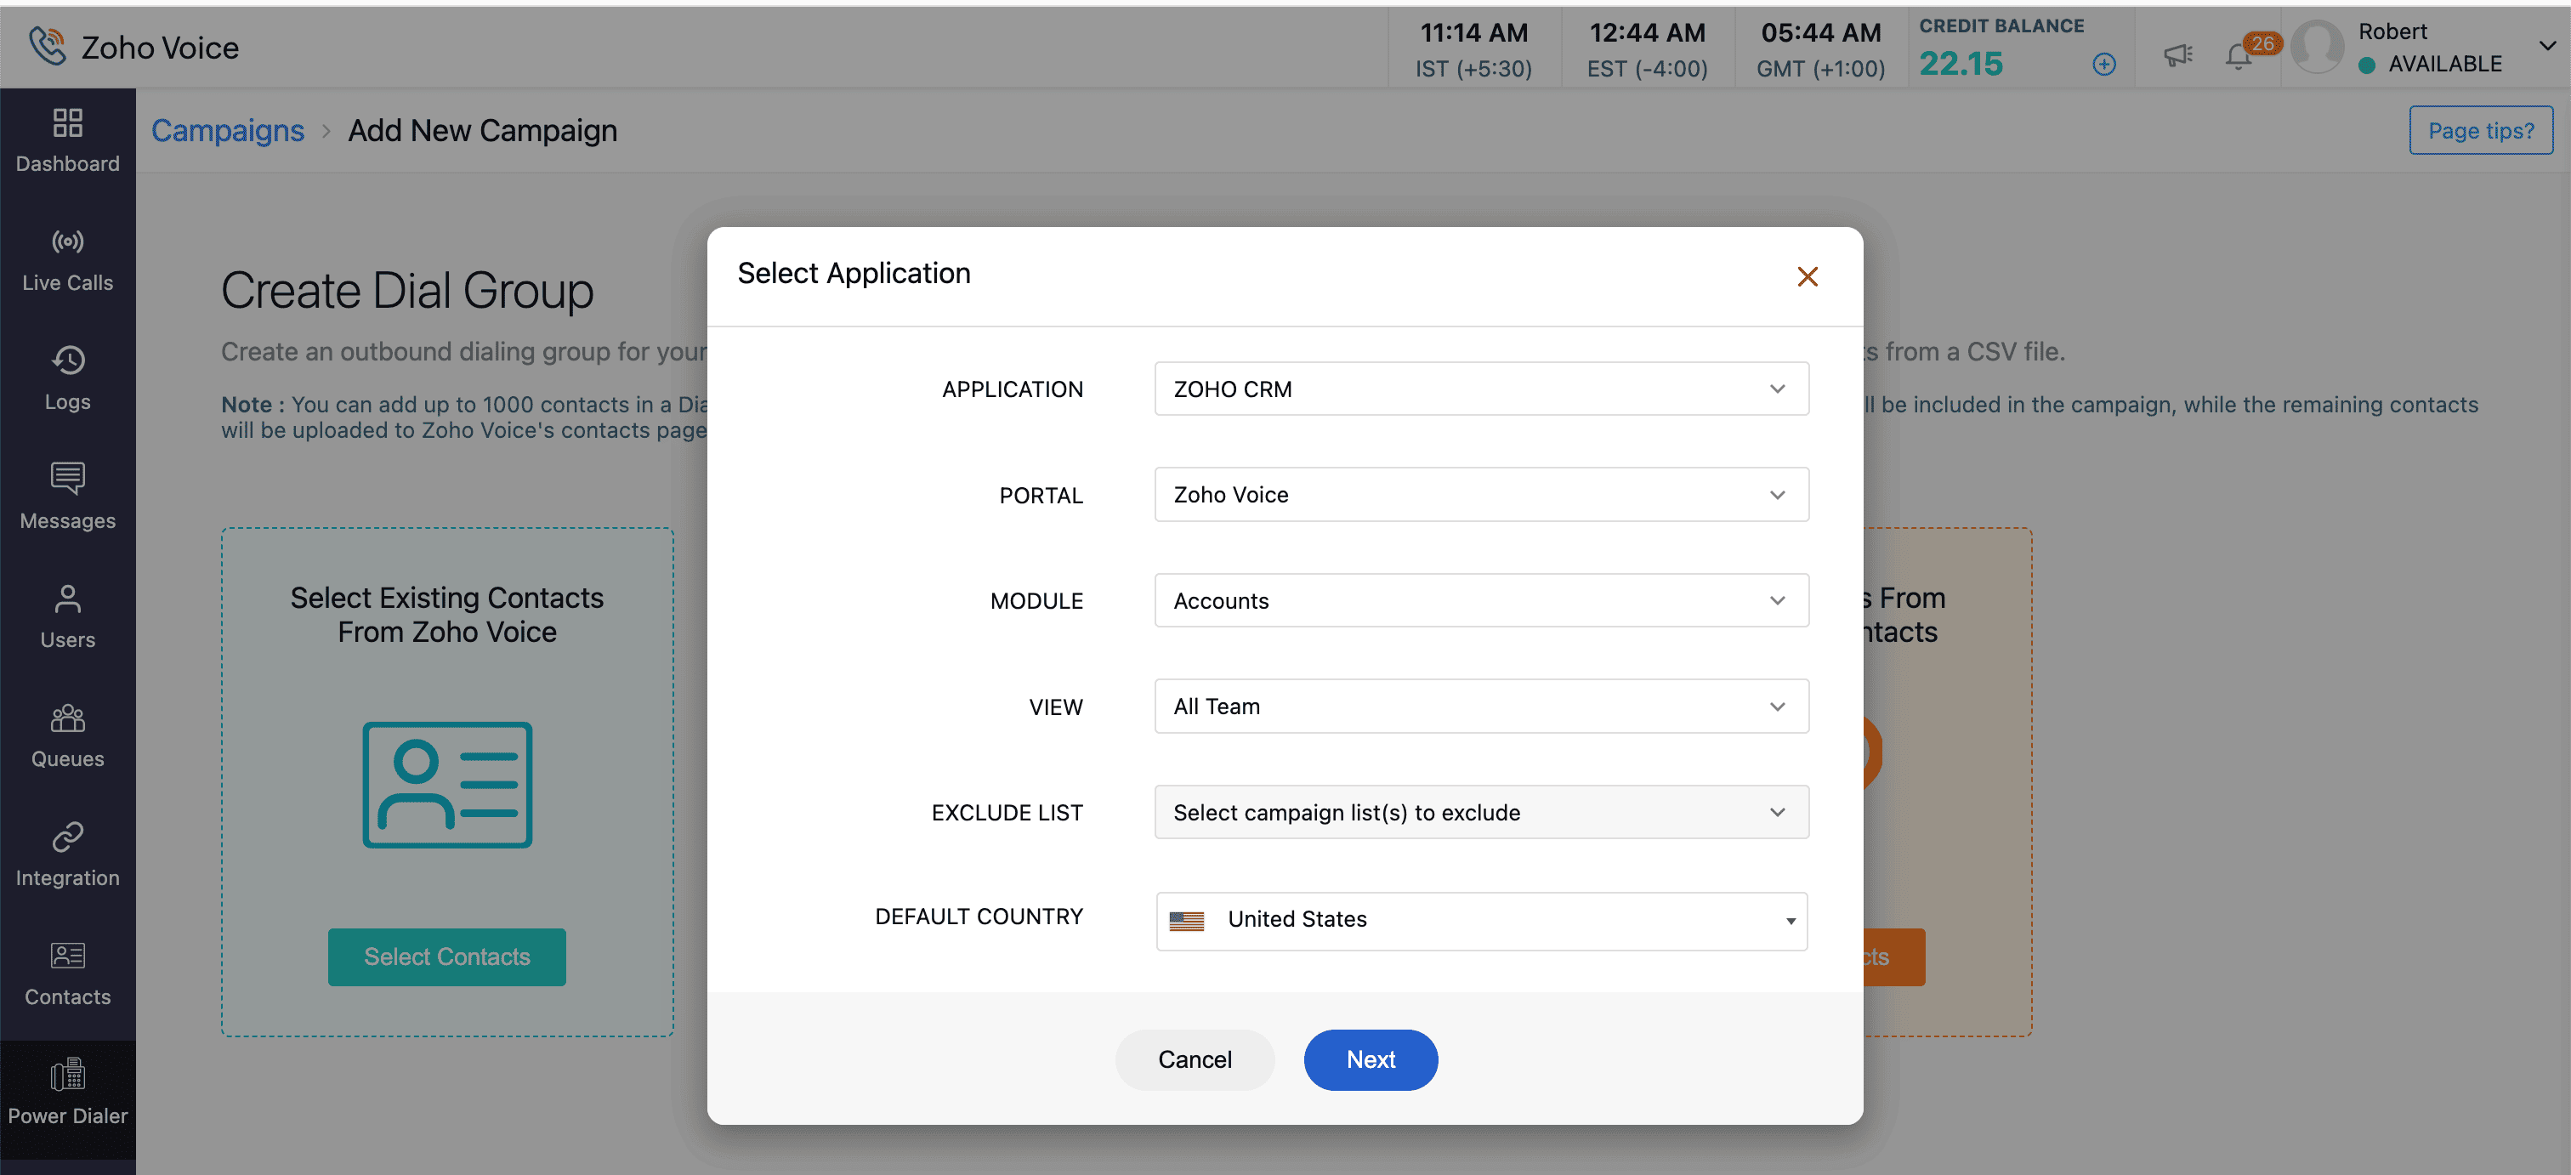Screen dimensions: 2571x1175
Task: Close the Select Application dialog
Action: [1807, 276]
